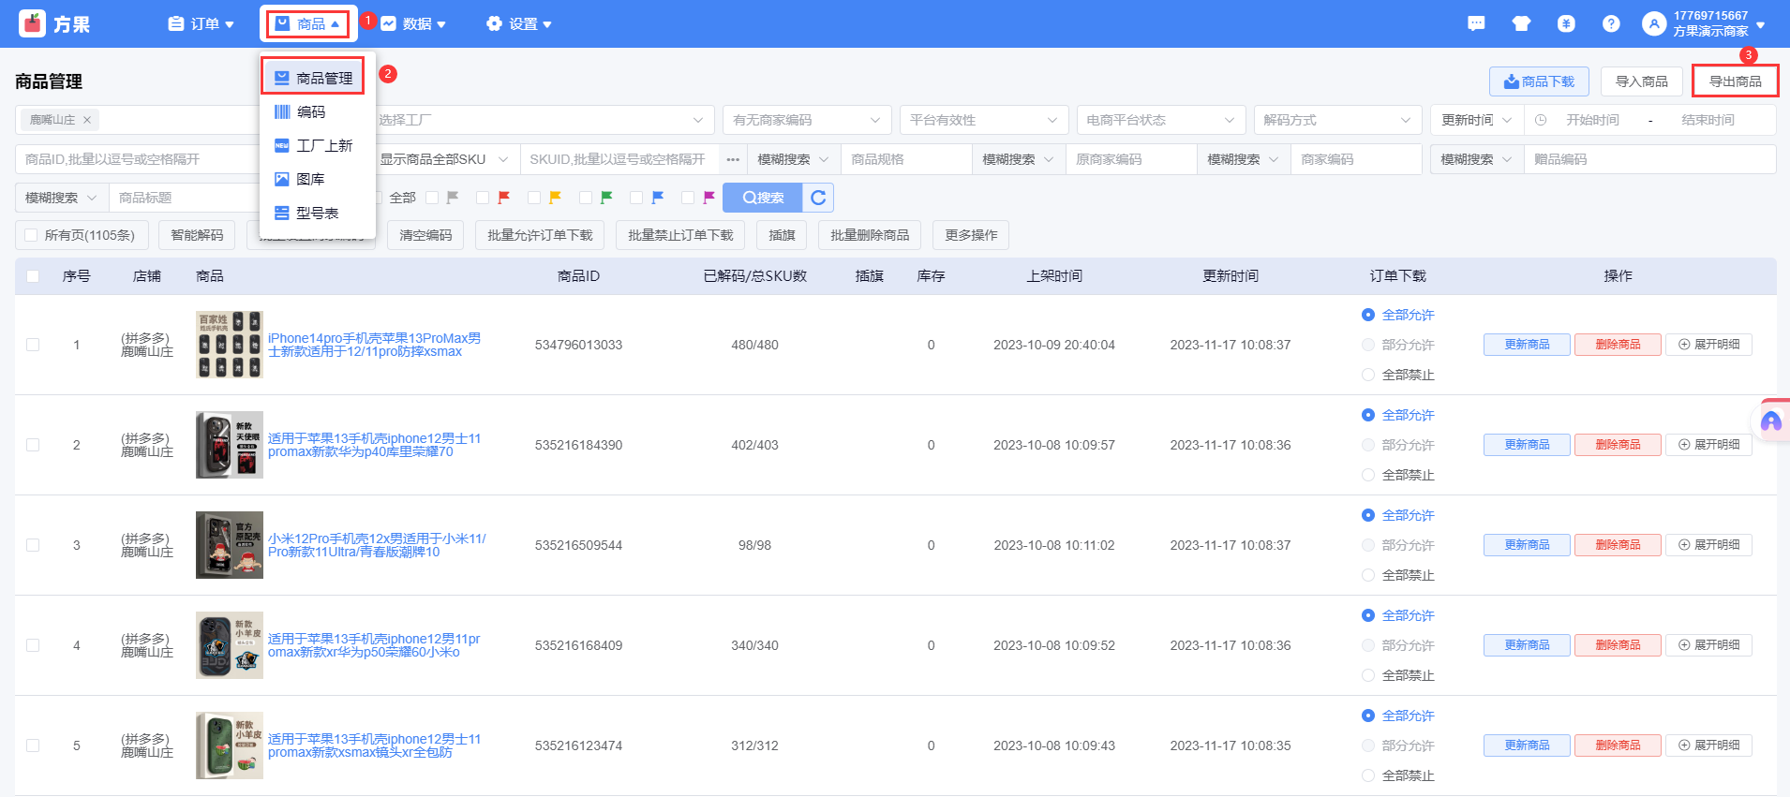The width and height of the screenshot is (1790, 797).
Task: Click the T-shirt theme icon
Action: click(x=1521, y=23)
